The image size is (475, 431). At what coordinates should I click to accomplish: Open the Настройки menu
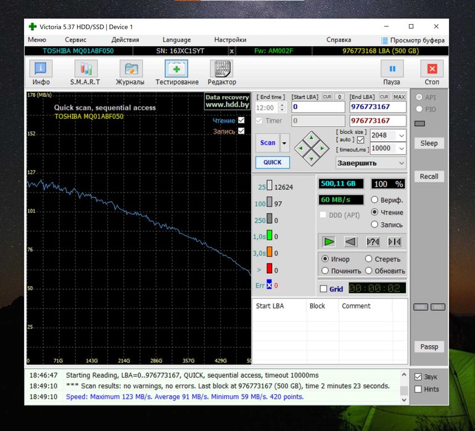pos(230,40)
